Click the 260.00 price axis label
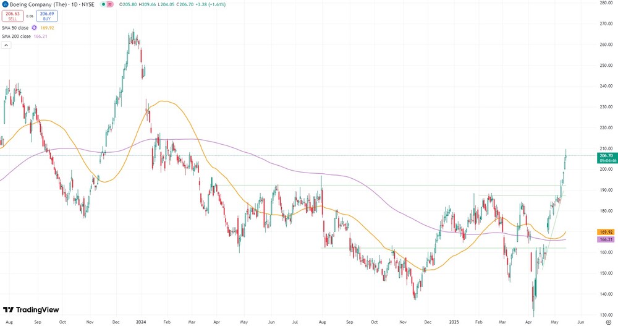 606,45
